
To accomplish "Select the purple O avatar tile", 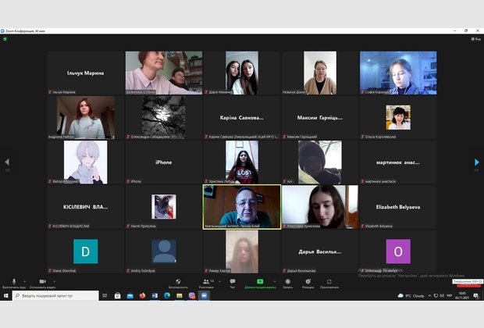I will (398, 251).
